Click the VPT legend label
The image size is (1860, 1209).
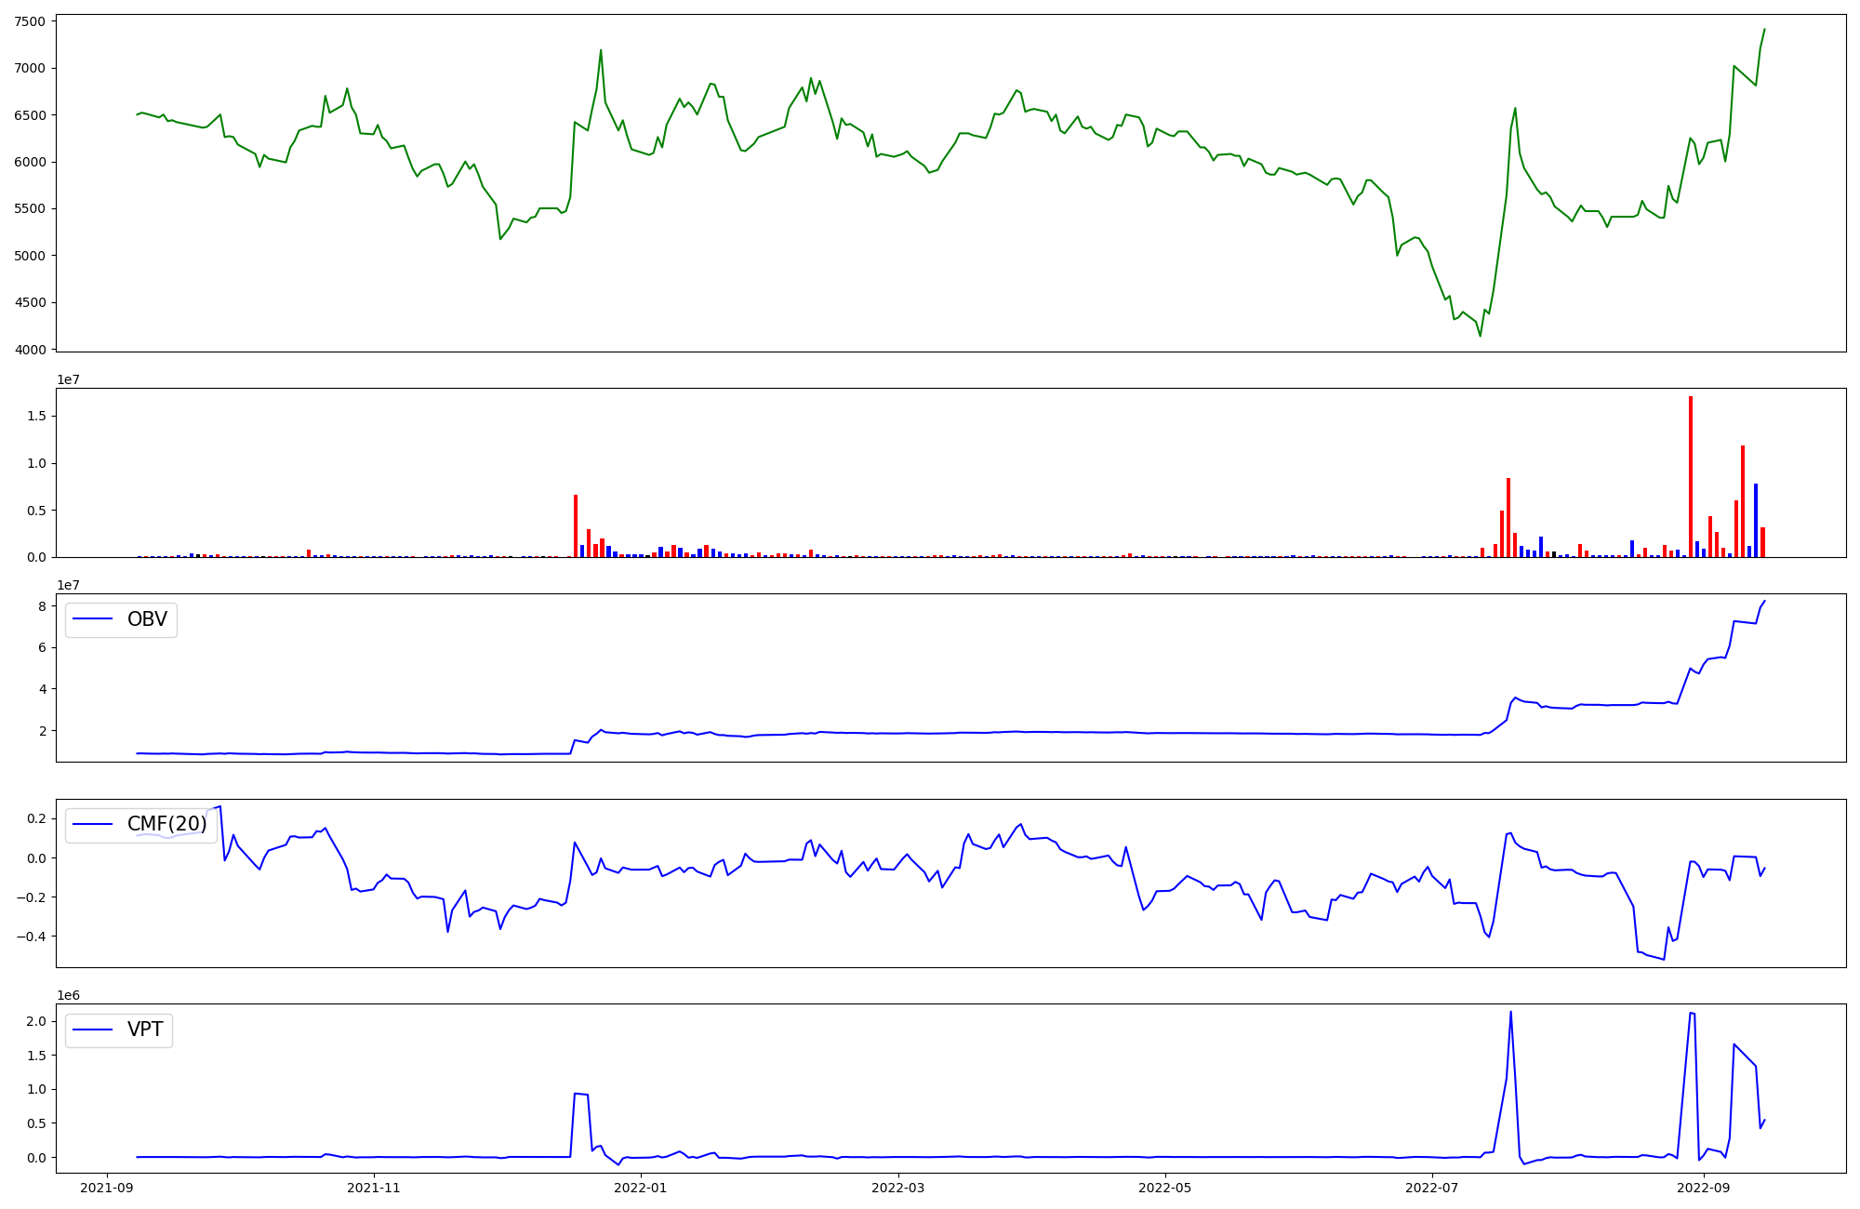pyautogui.click(x=145, y=1030)
